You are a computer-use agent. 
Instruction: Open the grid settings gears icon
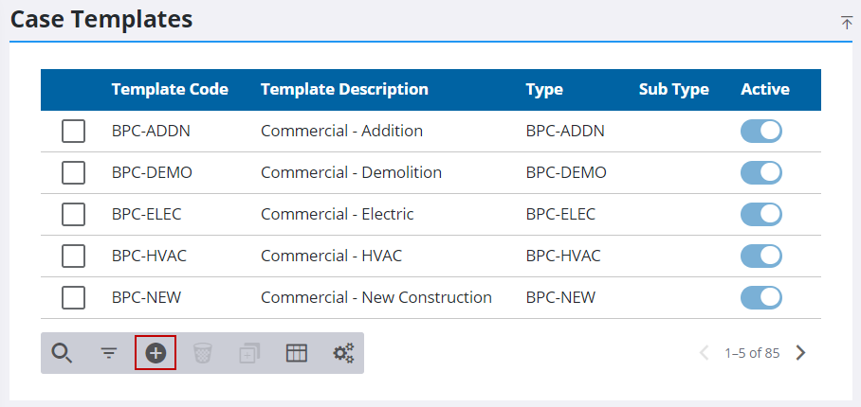(343, 353)
